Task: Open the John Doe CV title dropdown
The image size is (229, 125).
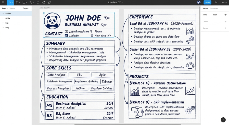Action: pos(115,3)
